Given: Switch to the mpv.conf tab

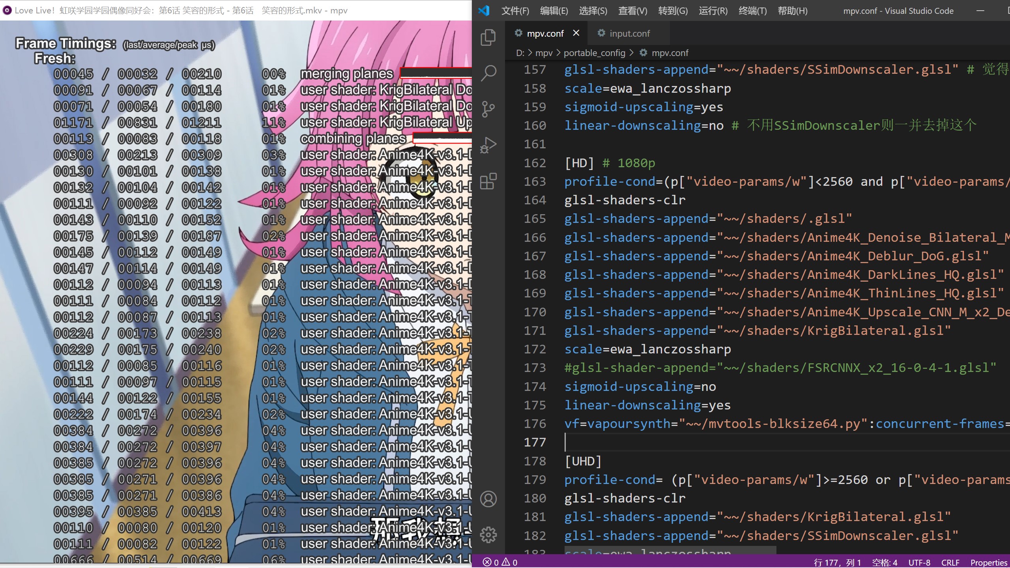Looking at the screenshot, I should pyautogui.click(x=546, y=33).
